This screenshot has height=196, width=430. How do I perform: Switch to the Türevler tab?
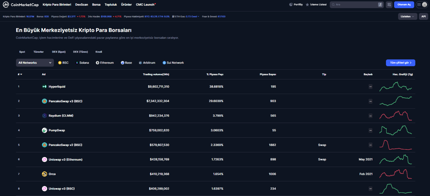(38, 52)
